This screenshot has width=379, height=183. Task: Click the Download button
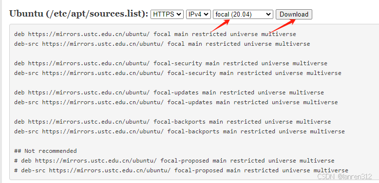pos(294,14)
